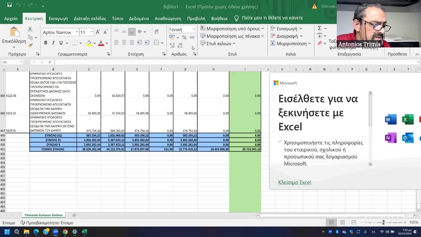Click the Merge and Center icon
The image size is (421, 237).
click(x=157, y=43)
